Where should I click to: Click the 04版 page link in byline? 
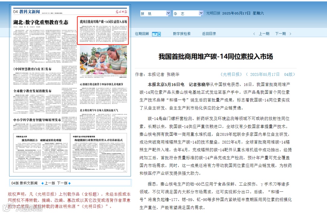coord(289,75)
